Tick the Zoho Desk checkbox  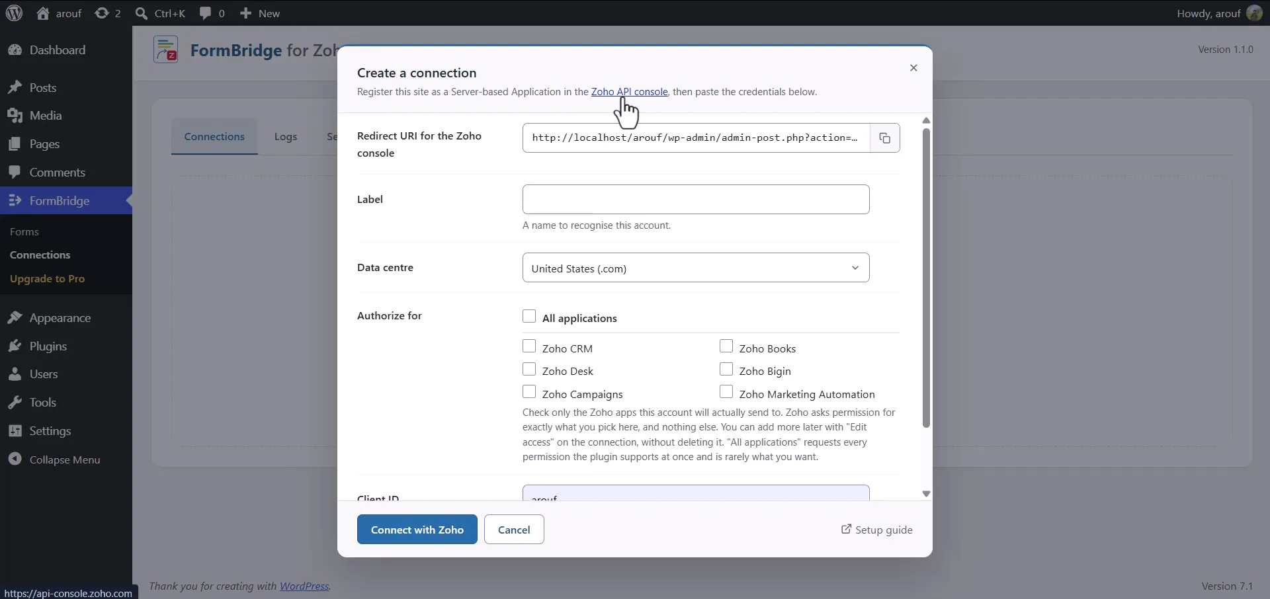(x=529, y=370)
